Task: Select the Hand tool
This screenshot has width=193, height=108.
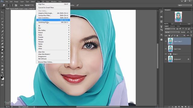Action: [2, 69]
